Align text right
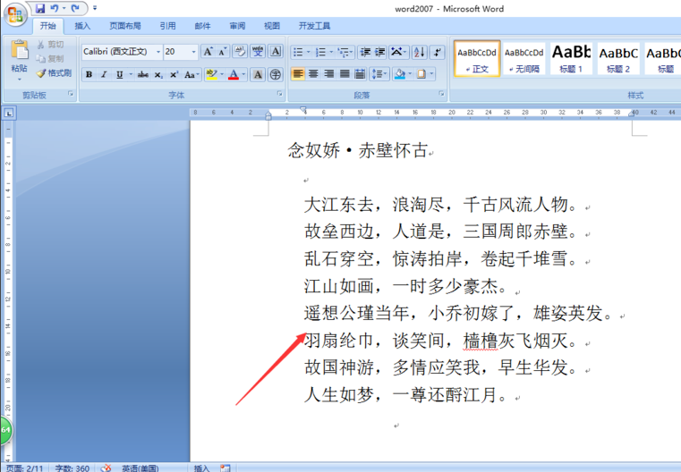The image size is (681, 472). point(329,74)
